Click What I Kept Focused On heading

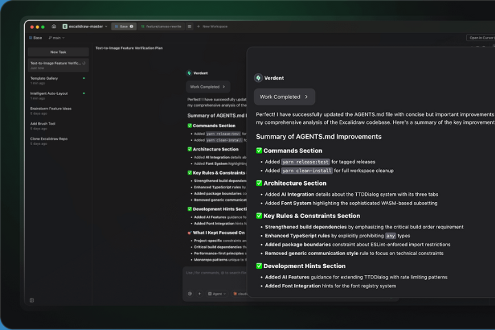point(219,233)
